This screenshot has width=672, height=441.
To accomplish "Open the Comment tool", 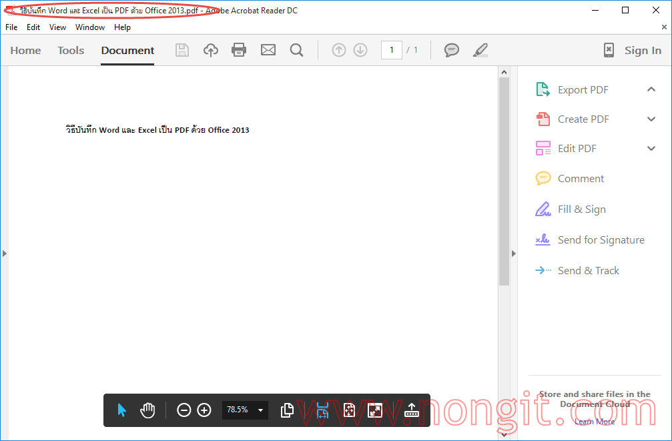I will 581,178.
